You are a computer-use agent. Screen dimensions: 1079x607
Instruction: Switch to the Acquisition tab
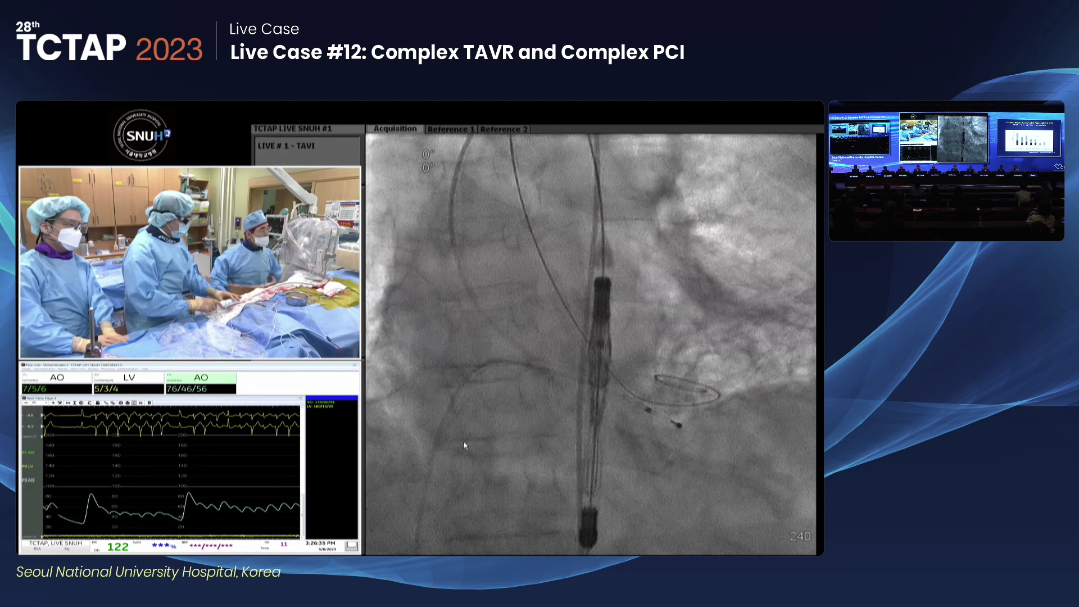click(395, 129)
